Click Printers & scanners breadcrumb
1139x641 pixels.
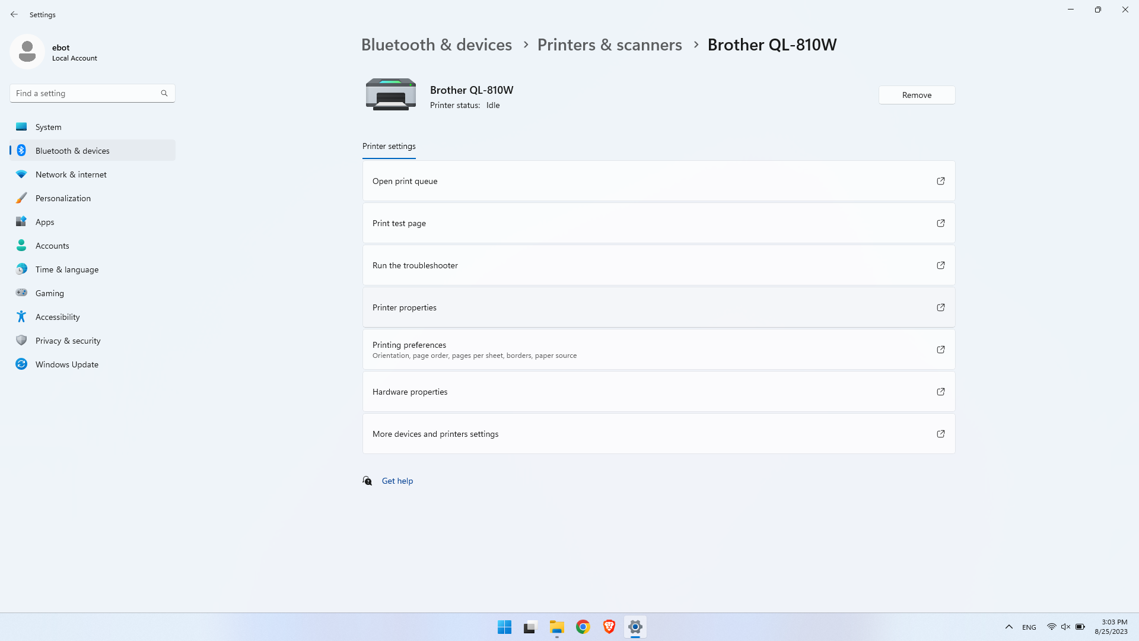(609, 45)
